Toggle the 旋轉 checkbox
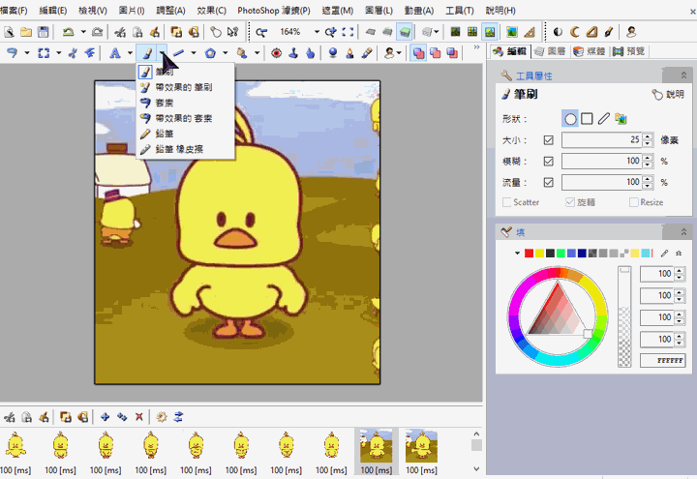Screen dimensions: 697x479 [570, 202]
